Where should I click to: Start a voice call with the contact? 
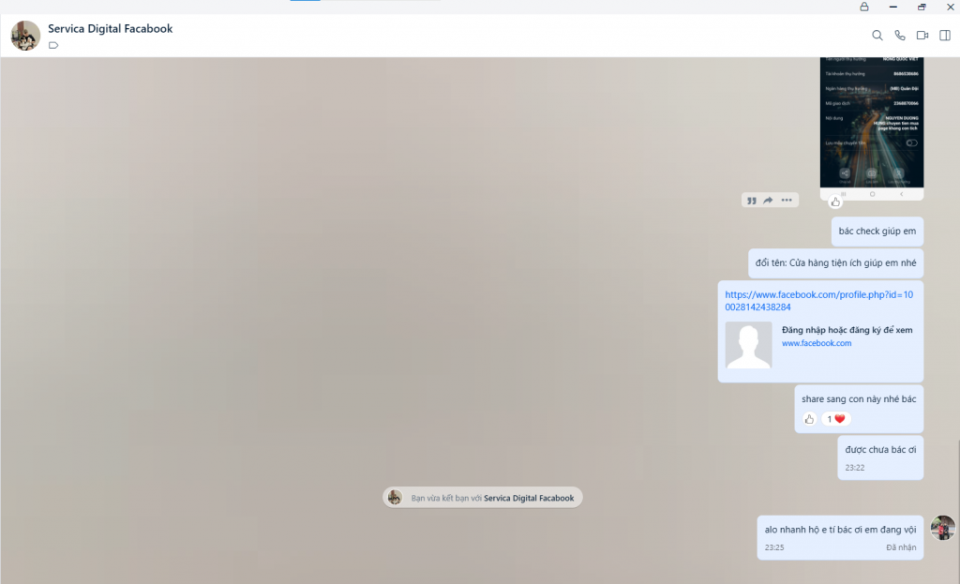[900, 36]
